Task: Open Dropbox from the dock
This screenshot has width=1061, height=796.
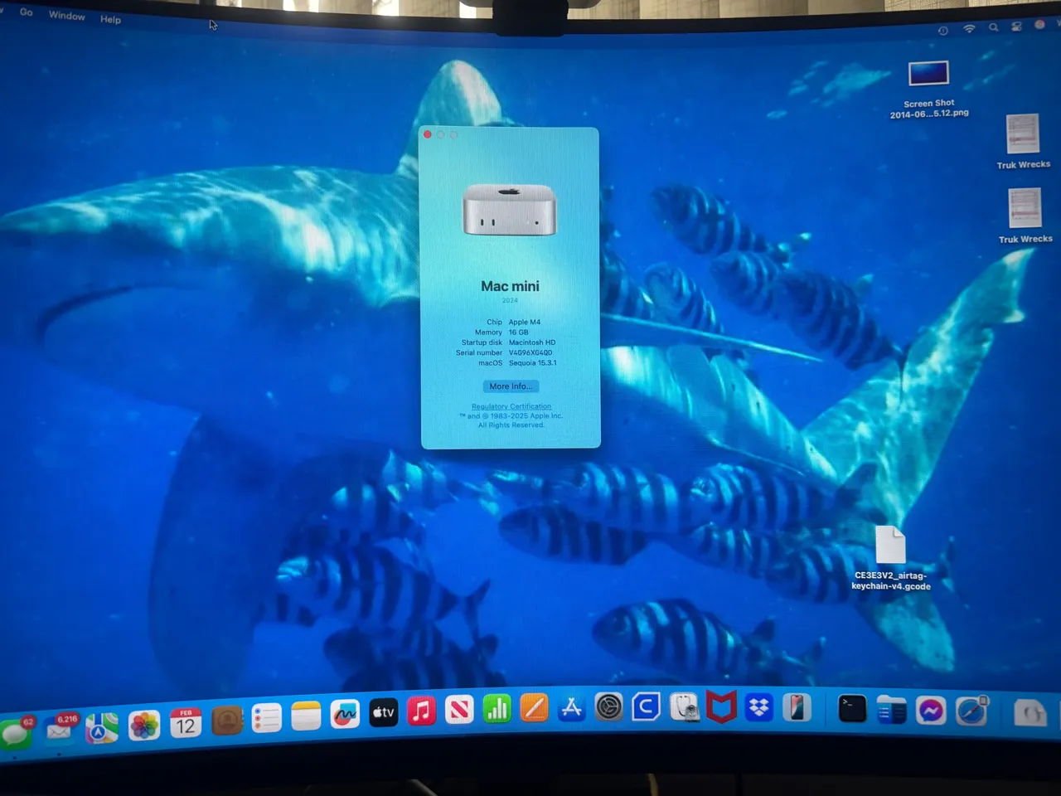Action: point(758,707)
